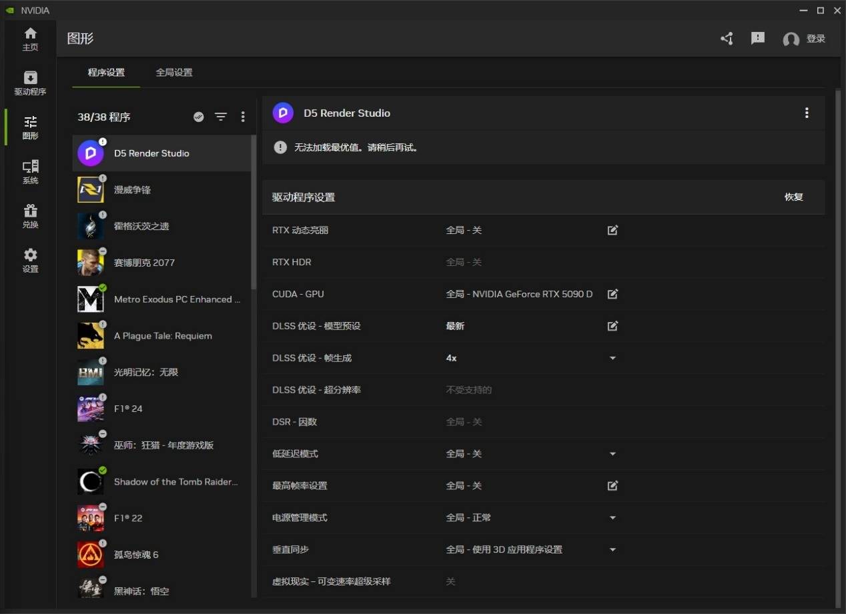Go to 驱动程序 drivers section

30,83
